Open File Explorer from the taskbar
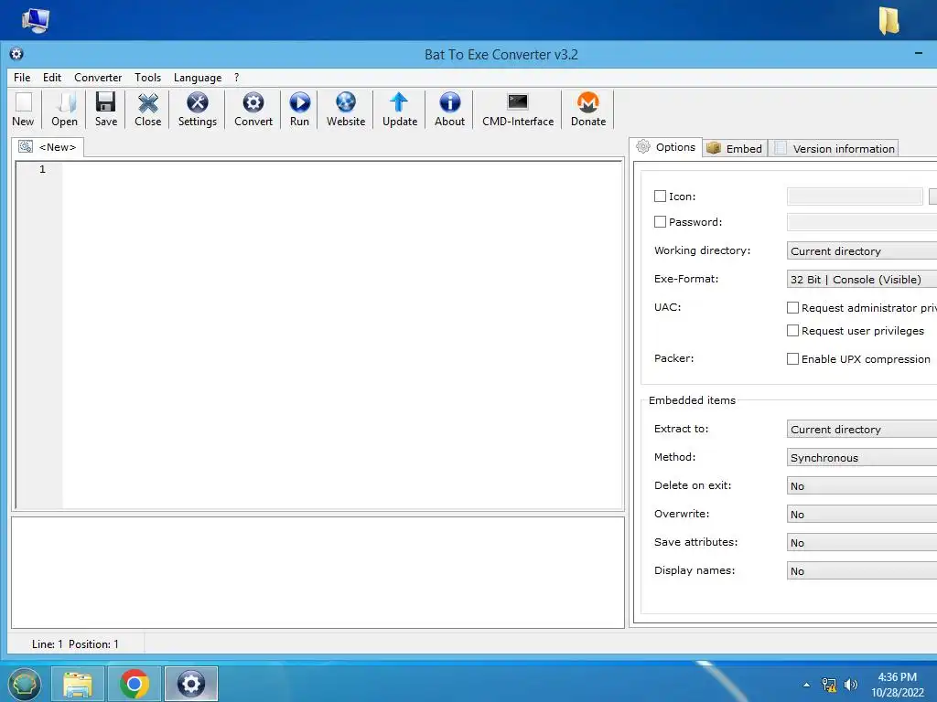 (x=78, y=684)
